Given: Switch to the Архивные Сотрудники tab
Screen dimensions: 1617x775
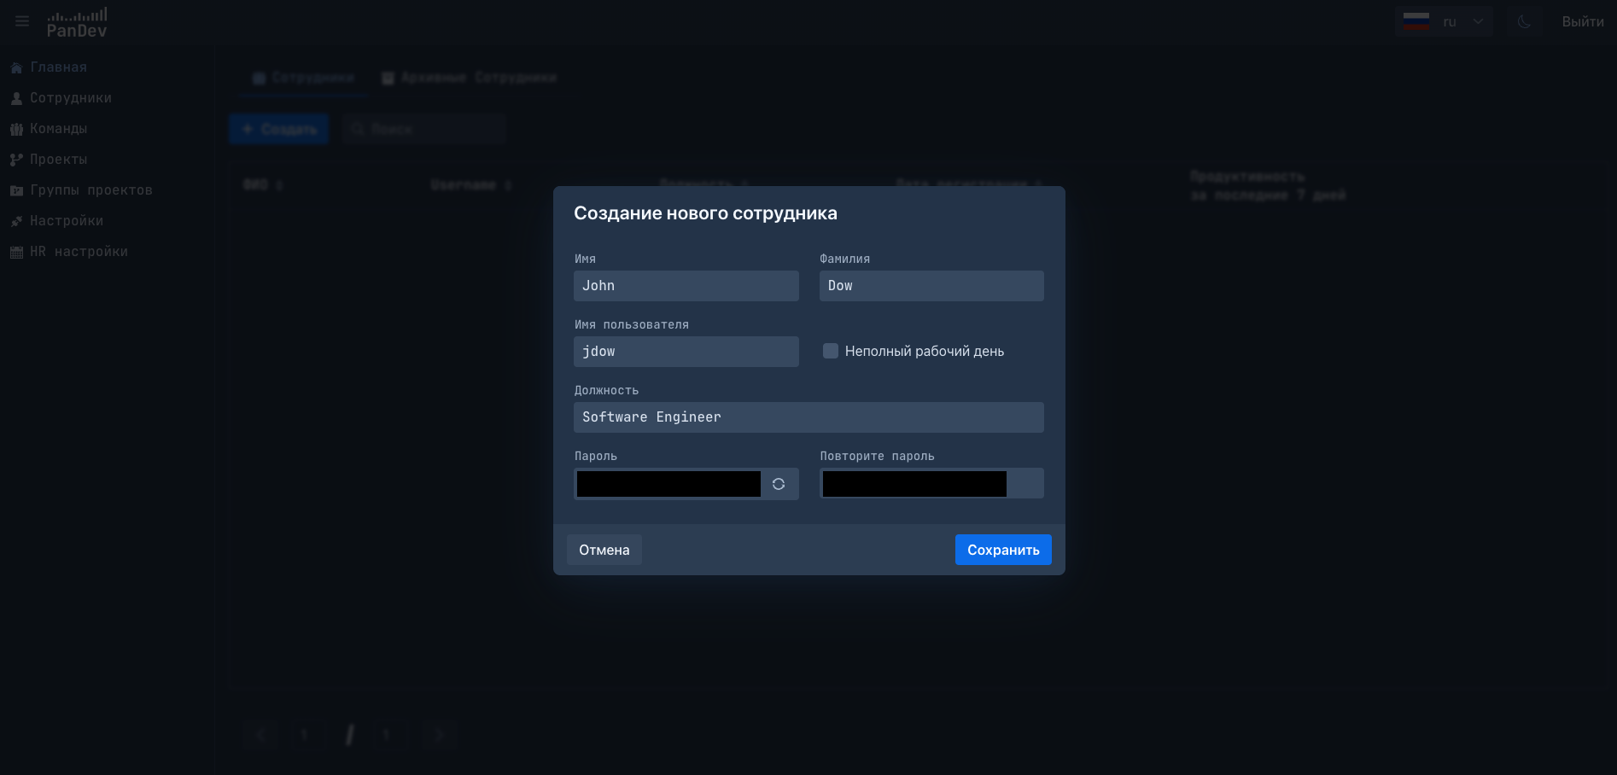Looking at the screenshot, I should coord(470,78).
